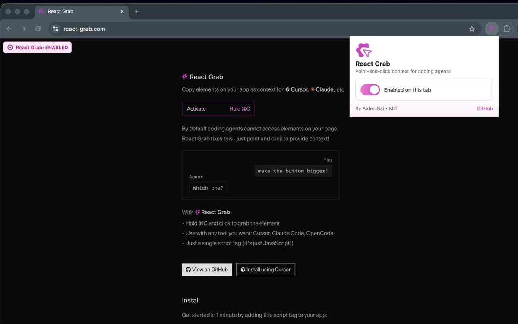The height and width of the screenshot is (324, 518).
Task: Click the Claude logo beside Claude text
Action: click(x=313, y=89)
